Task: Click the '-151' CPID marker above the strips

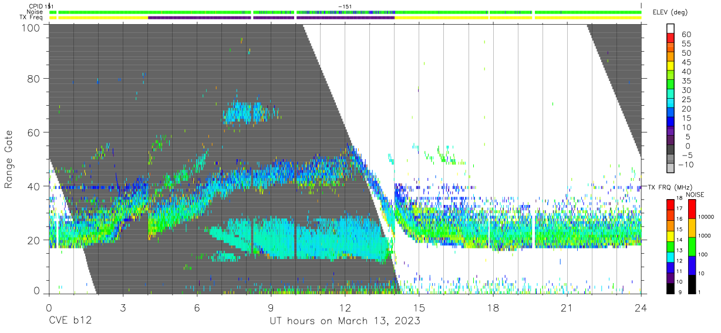Action: coord(345,6)
